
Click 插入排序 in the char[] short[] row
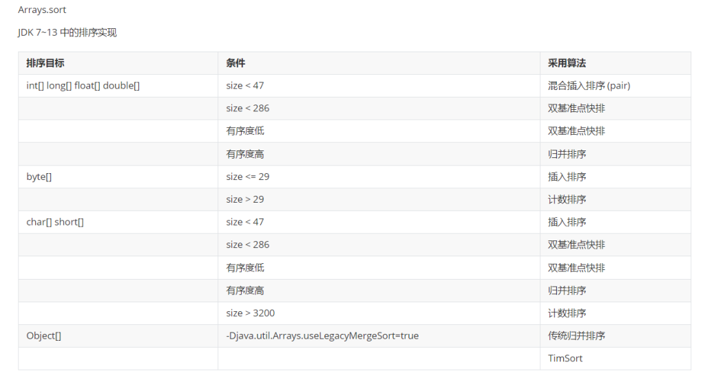pos(567,222)
